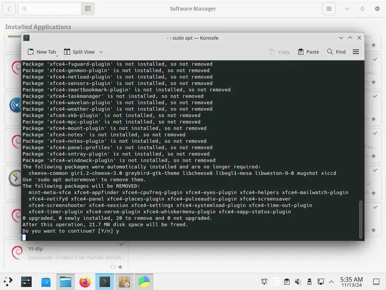
Task: Click the Paste button in Konsole
Action: tap(308, 52)
